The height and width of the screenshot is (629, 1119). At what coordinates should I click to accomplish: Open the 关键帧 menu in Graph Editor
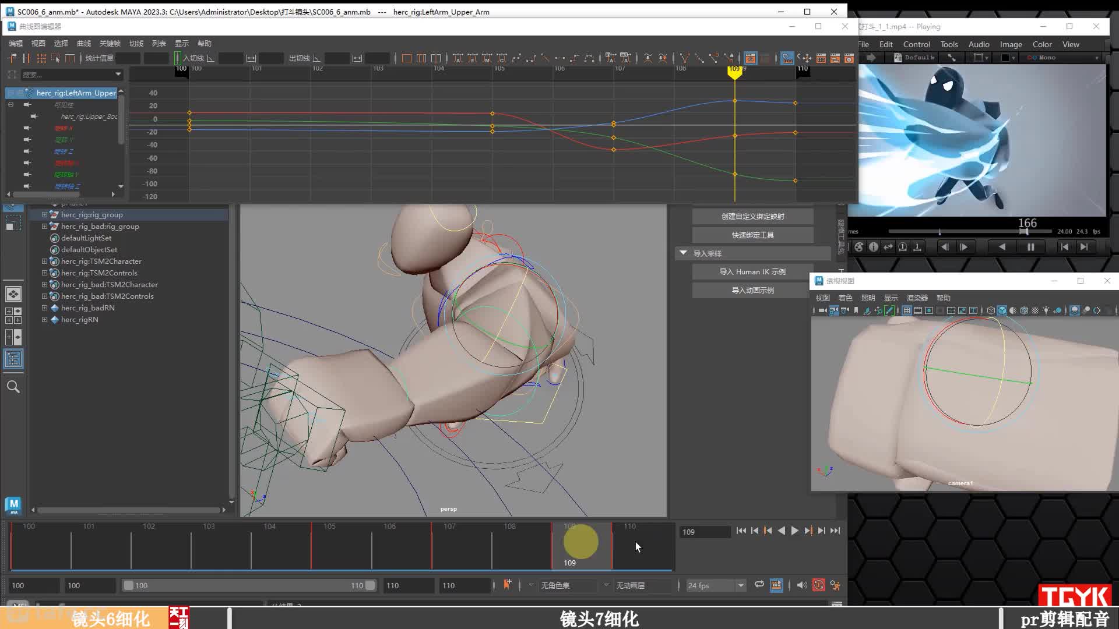110,44
